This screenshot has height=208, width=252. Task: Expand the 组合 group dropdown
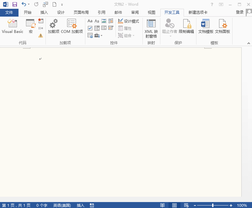126,35
